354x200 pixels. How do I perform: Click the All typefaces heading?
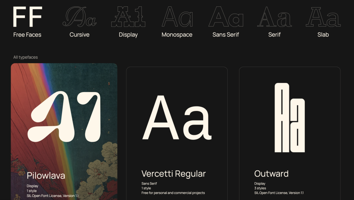click(25, 57)
